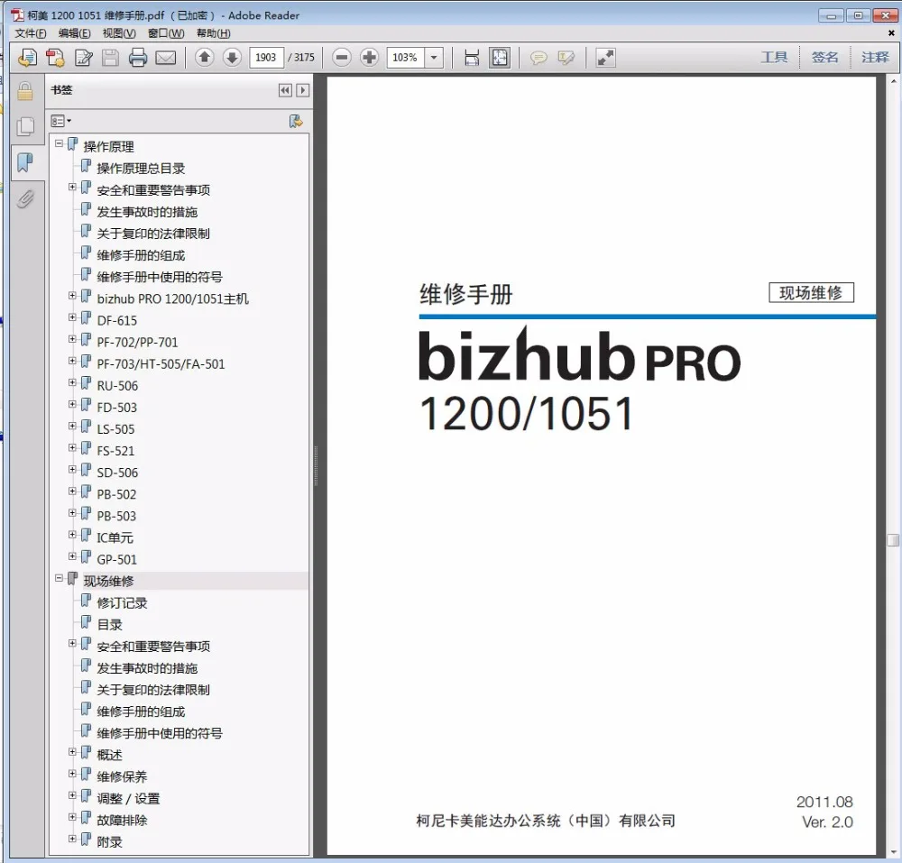Open zoom level dropdown arrow

[434, 58]
